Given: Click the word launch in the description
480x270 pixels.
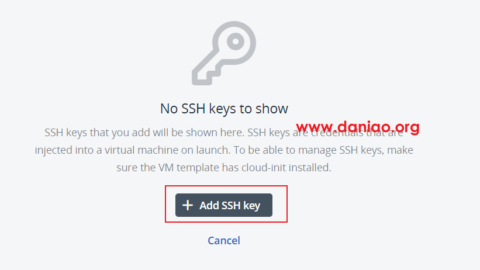Looking at the screenshot, I should tap(213, 150).
